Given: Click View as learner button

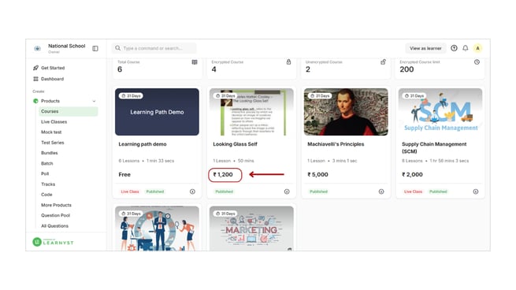Looking at the screenshot, I should coord(425,48).
